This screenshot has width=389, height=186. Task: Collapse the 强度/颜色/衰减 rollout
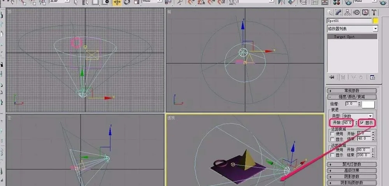coord(352,97)
